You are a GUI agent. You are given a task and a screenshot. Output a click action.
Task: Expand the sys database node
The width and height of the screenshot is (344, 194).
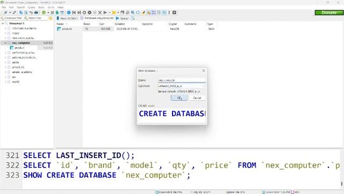(x=5, y=77)
